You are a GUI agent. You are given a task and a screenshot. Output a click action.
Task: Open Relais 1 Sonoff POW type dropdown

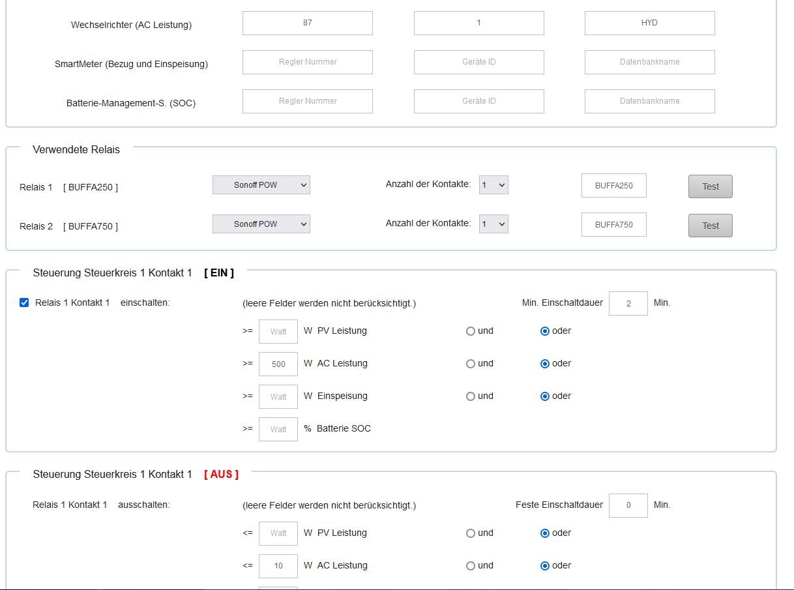click(261, 185)
